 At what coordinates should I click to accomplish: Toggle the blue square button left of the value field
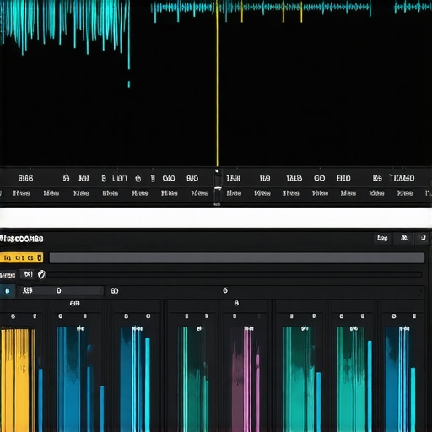tap(8, 291)
